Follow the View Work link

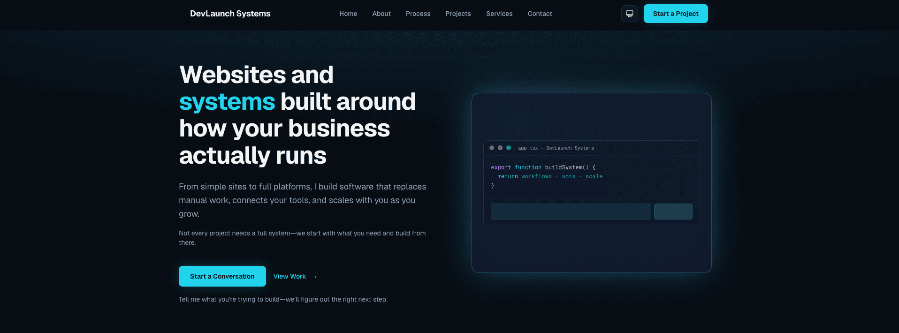tap(295, 276)
